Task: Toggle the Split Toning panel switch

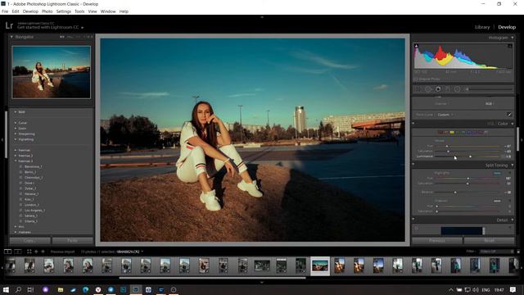Action: (x=413, y=164)
